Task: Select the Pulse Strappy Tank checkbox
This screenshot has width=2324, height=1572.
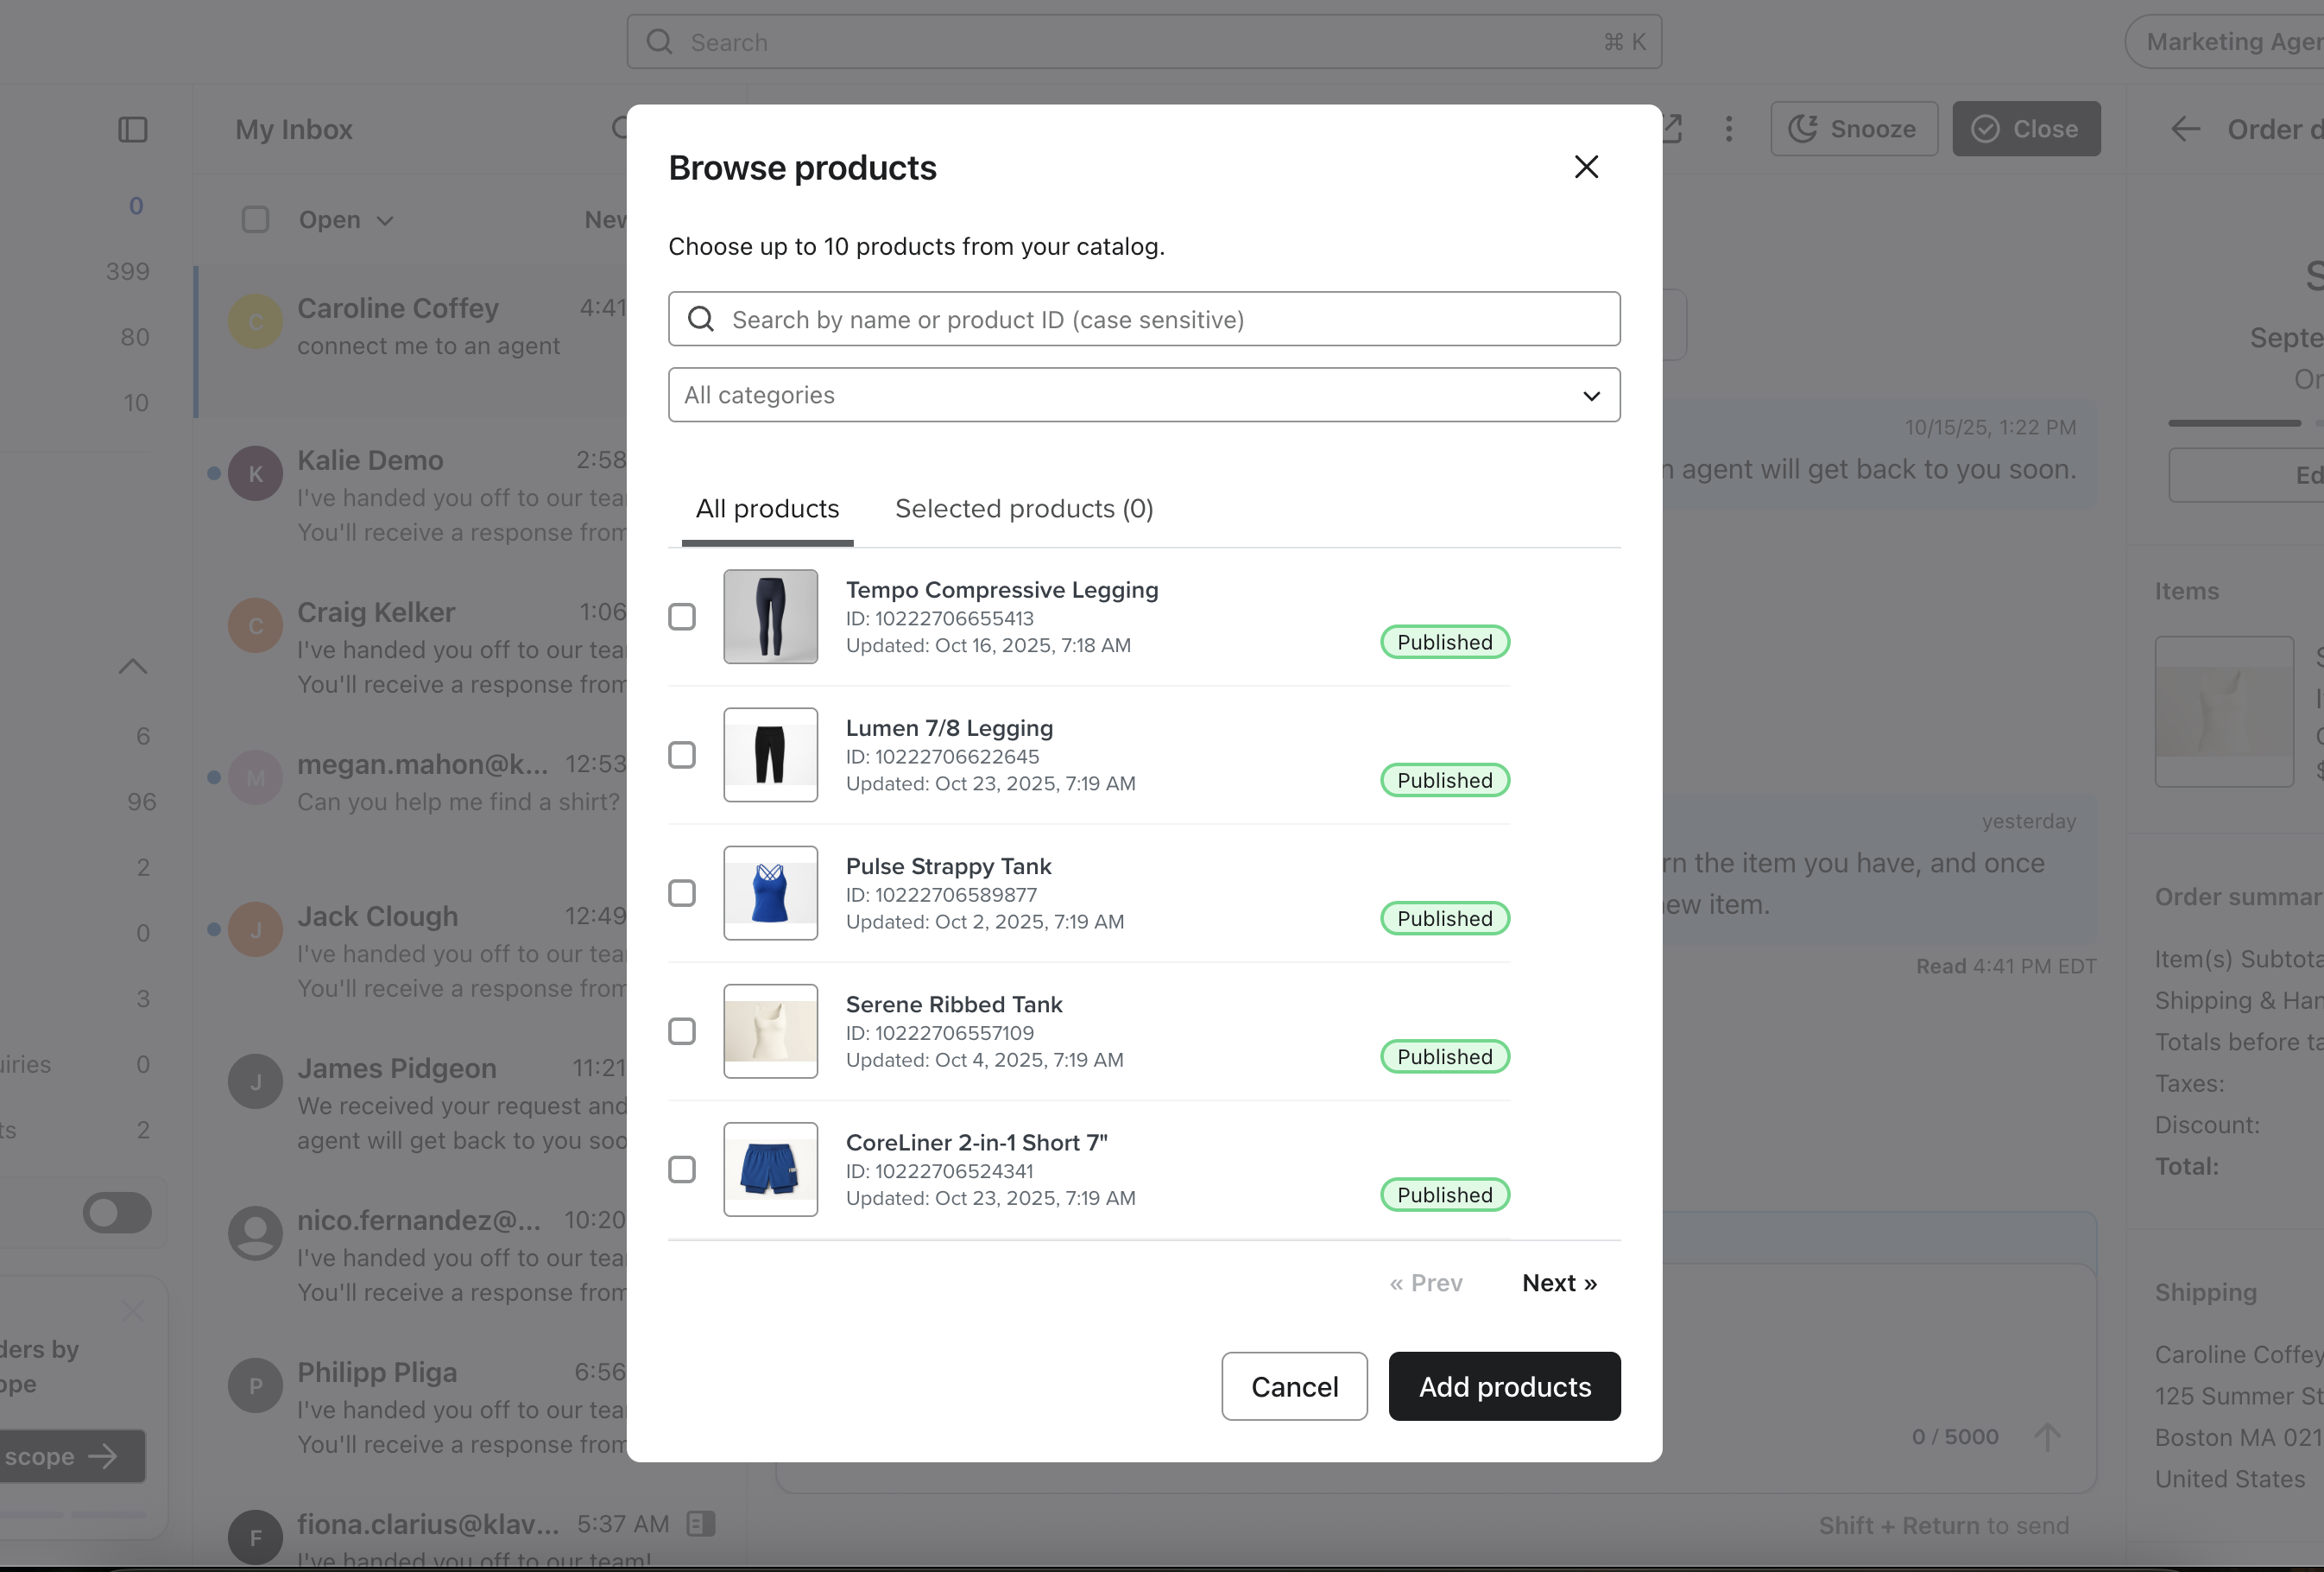Action: click(x=682, y=894)
